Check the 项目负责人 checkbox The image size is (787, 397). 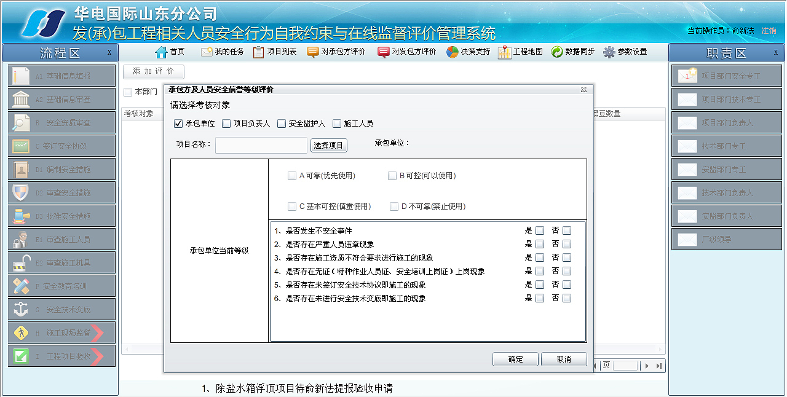(226, 124)
